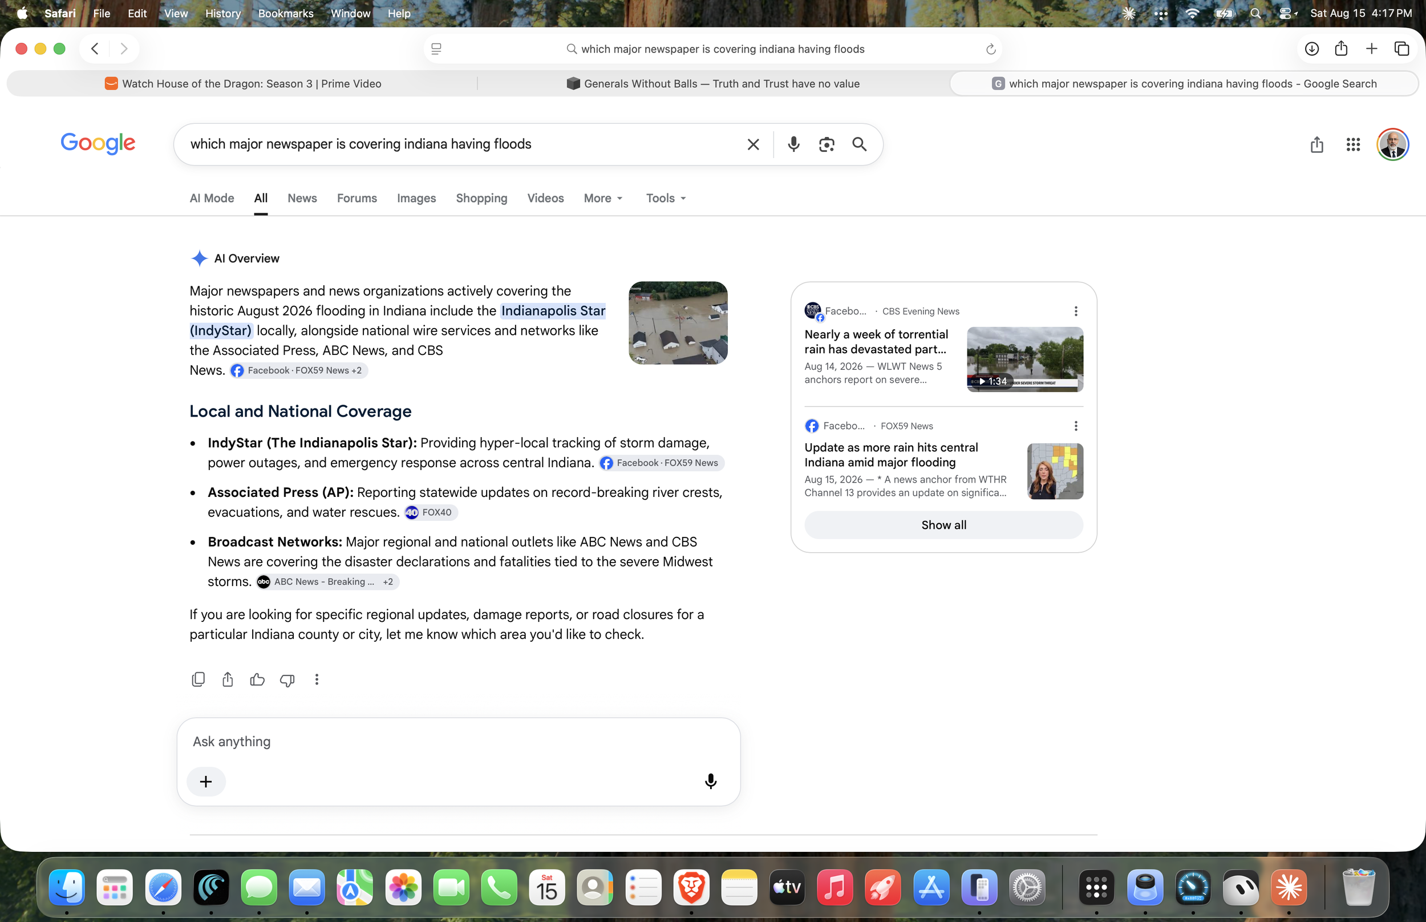Search by image with Google Lens
1426x922 pixels.
(x=827, y=144)
